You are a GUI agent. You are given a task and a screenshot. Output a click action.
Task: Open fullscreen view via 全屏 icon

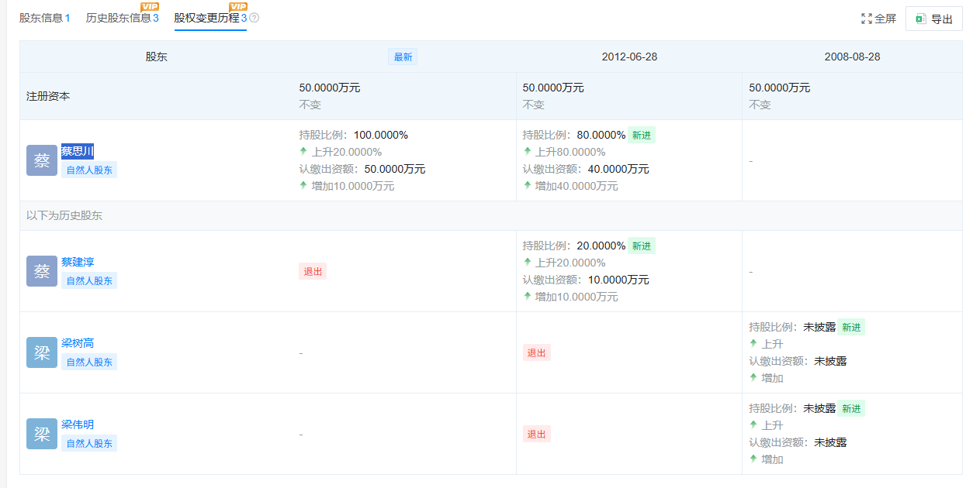point(867,18)
